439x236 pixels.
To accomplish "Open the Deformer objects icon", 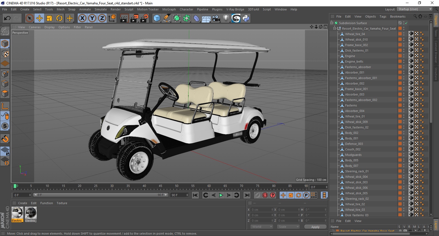I will click(196, 18).
